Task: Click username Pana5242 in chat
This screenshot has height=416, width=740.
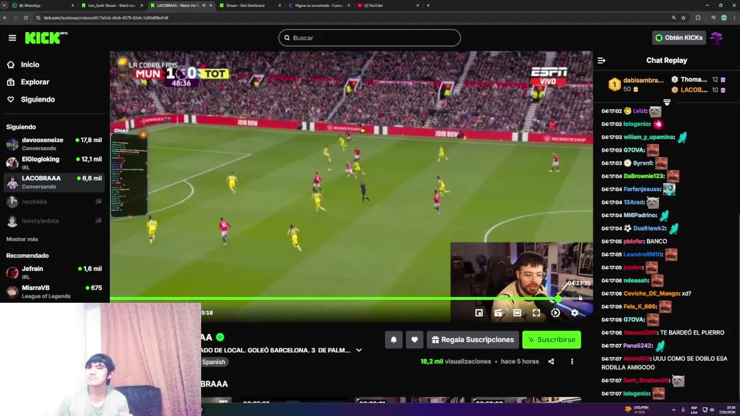Action: click(638, 346)
